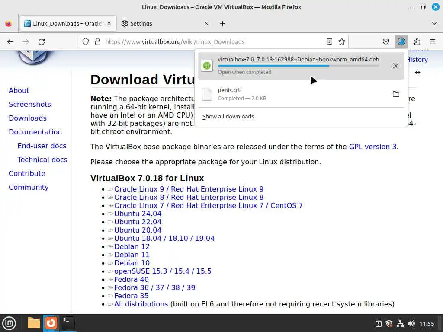Open the Documentation sidebar link
This screenshot has width=443, height=332.
click(x=35, y=132)
